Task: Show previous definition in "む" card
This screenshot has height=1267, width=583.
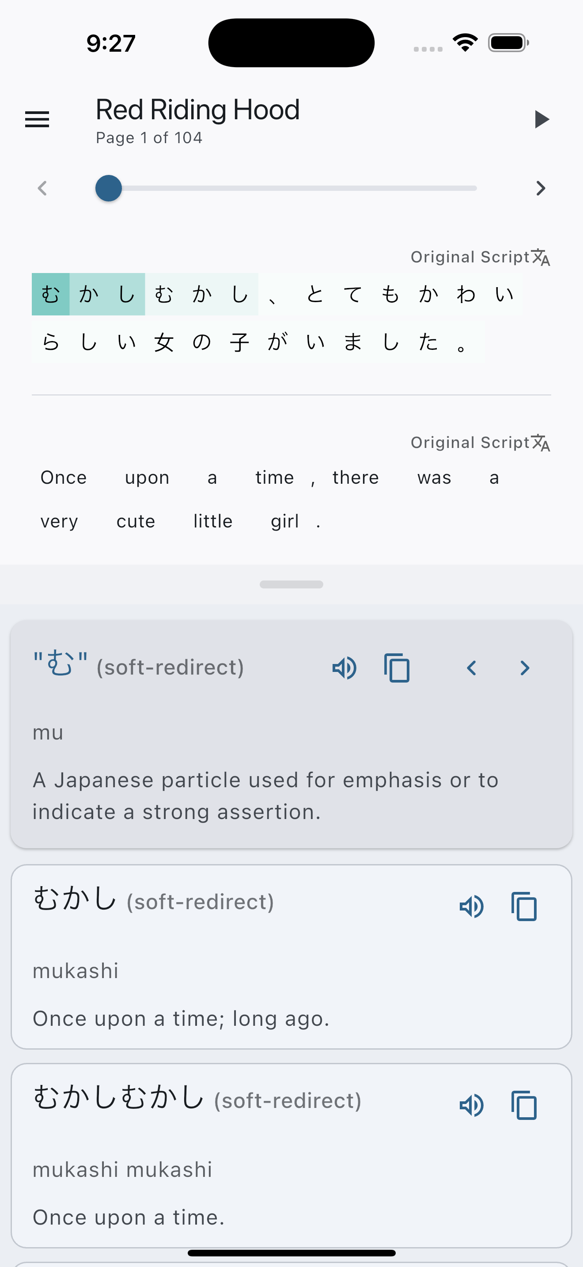Action: [471, 668]
